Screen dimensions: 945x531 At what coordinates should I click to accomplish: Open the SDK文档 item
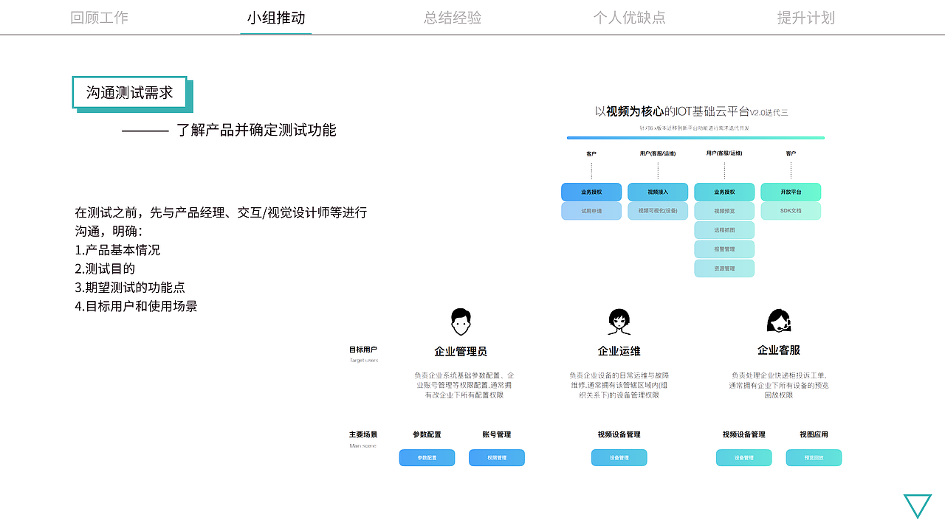pos(791,210)
